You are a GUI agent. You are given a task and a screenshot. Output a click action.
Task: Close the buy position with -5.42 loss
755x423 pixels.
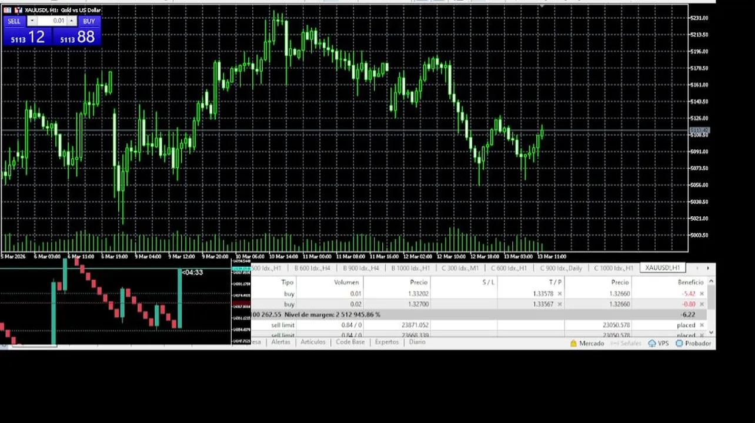[701, 294]
